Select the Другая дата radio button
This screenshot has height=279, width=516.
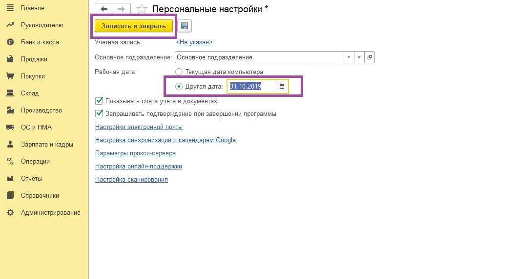[179, 86]
